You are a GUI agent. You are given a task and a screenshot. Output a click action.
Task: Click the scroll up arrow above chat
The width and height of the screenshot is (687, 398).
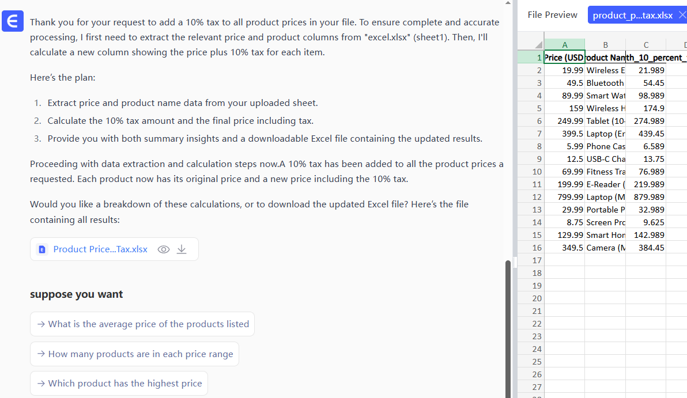click(508, 3)
